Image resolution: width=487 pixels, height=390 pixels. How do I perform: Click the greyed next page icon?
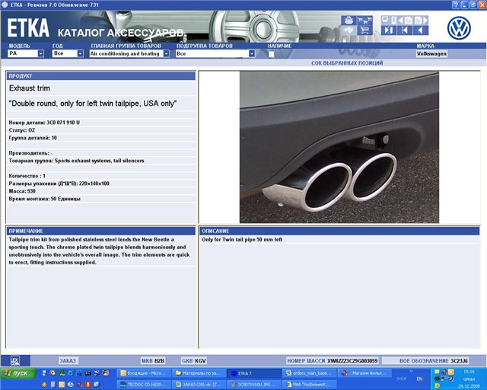[x=421, y=21]
